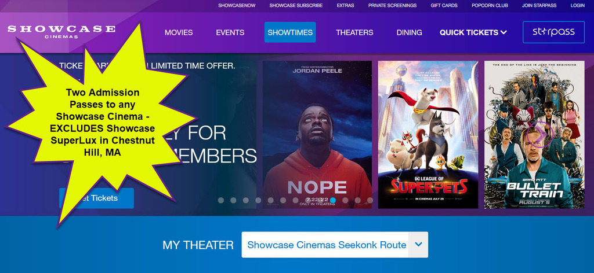This screenshot has height=273, width=594.
Task: Open the Starpass logo button
Action: (553, 32)
